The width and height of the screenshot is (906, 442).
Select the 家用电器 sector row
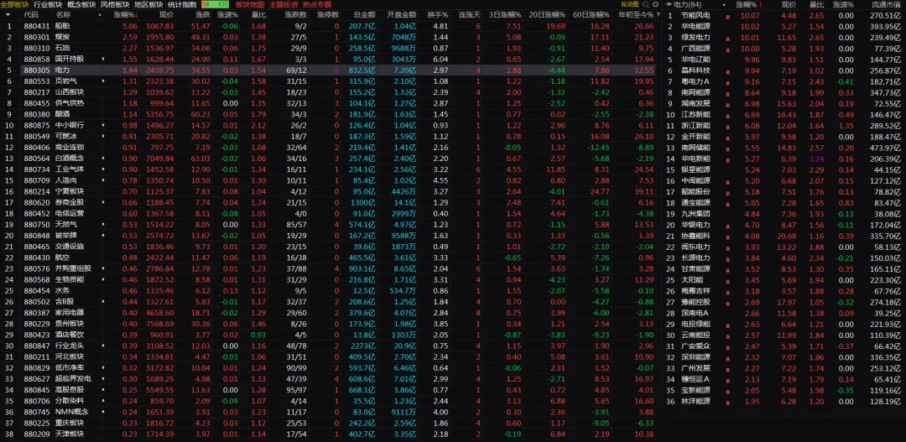(328, 312)
